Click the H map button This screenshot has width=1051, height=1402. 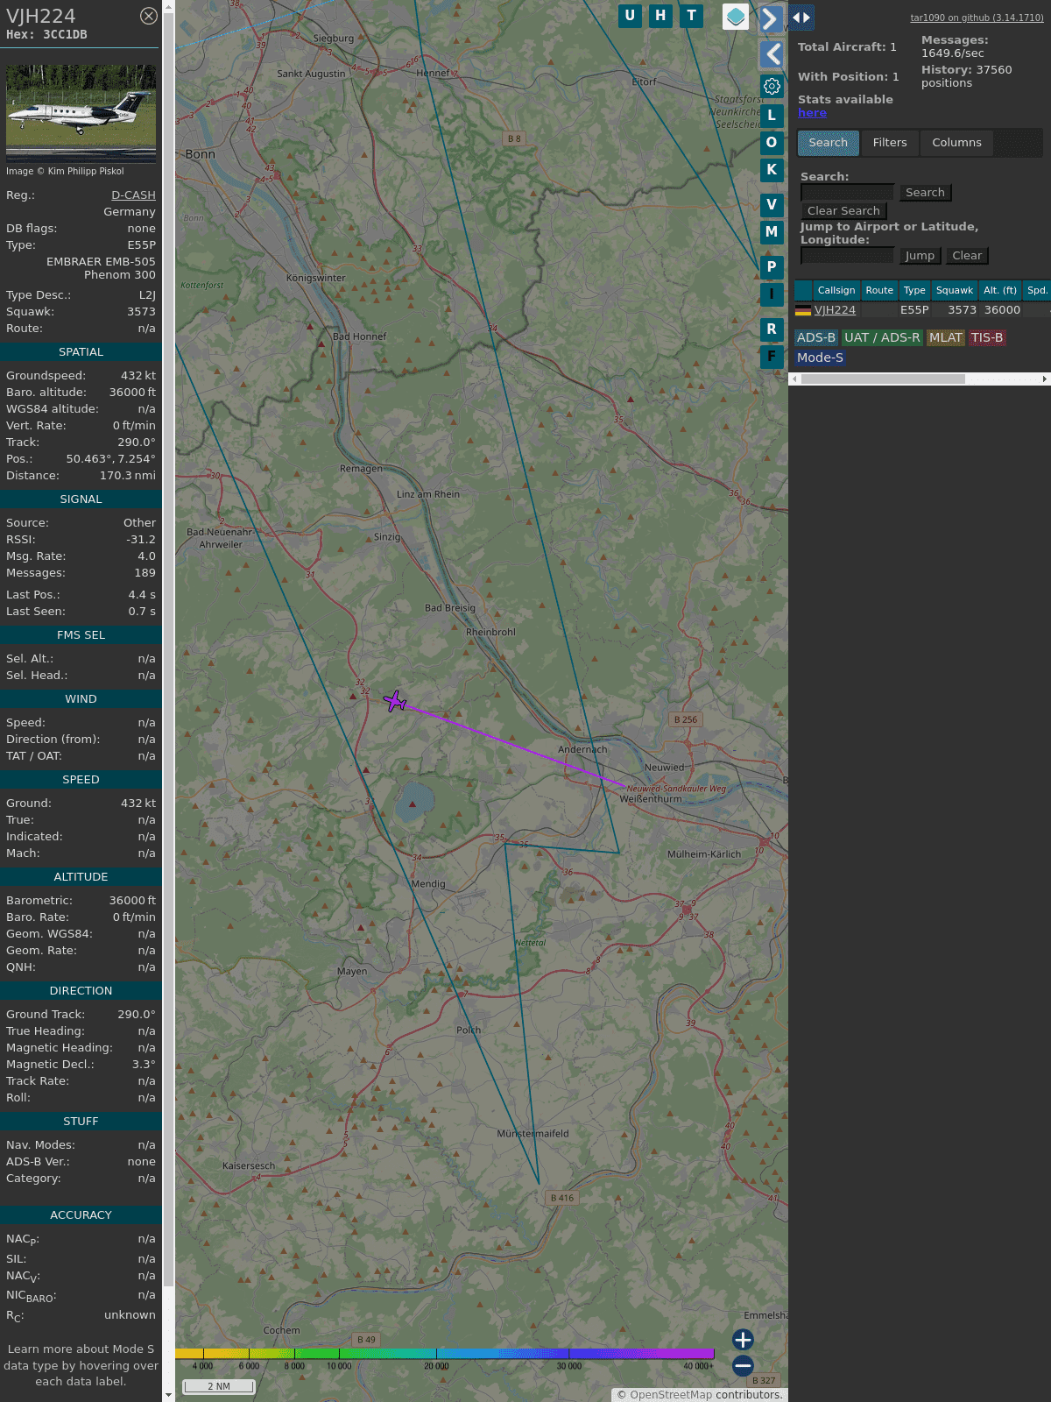pos(660,16)
